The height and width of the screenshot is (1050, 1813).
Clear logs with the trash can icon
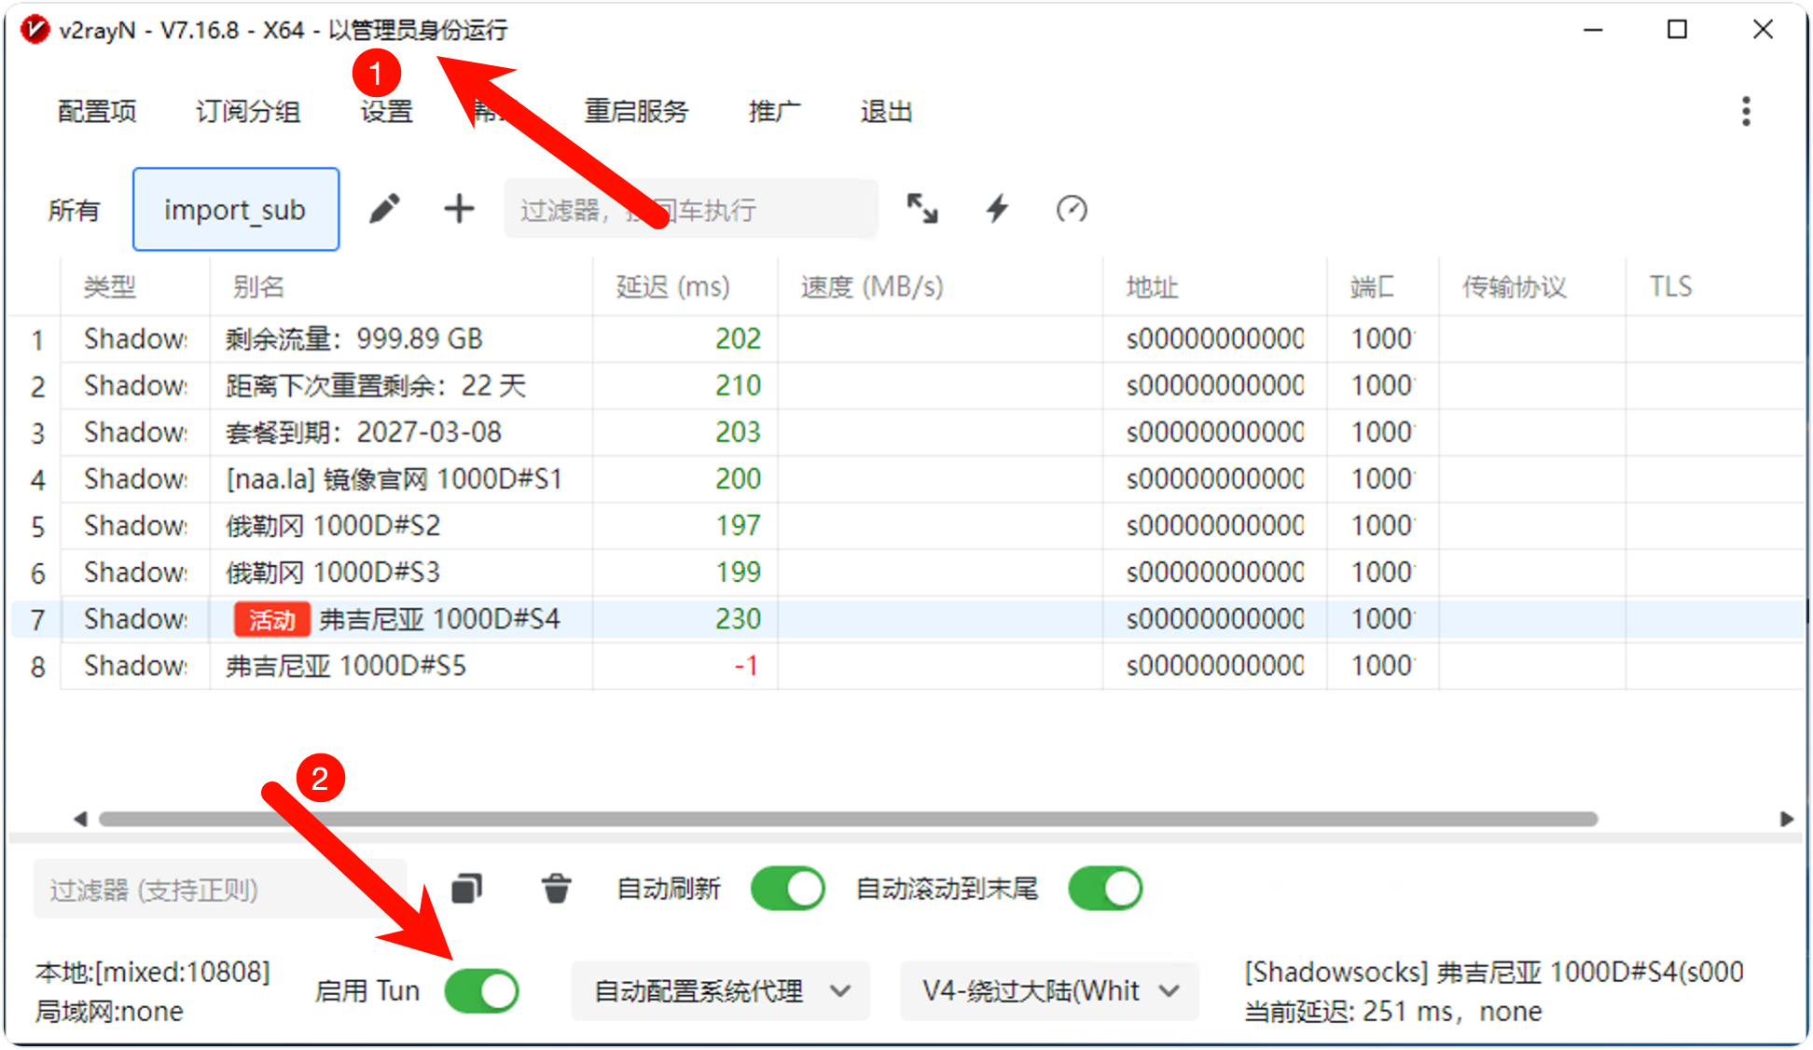click(x=557, y=889)
